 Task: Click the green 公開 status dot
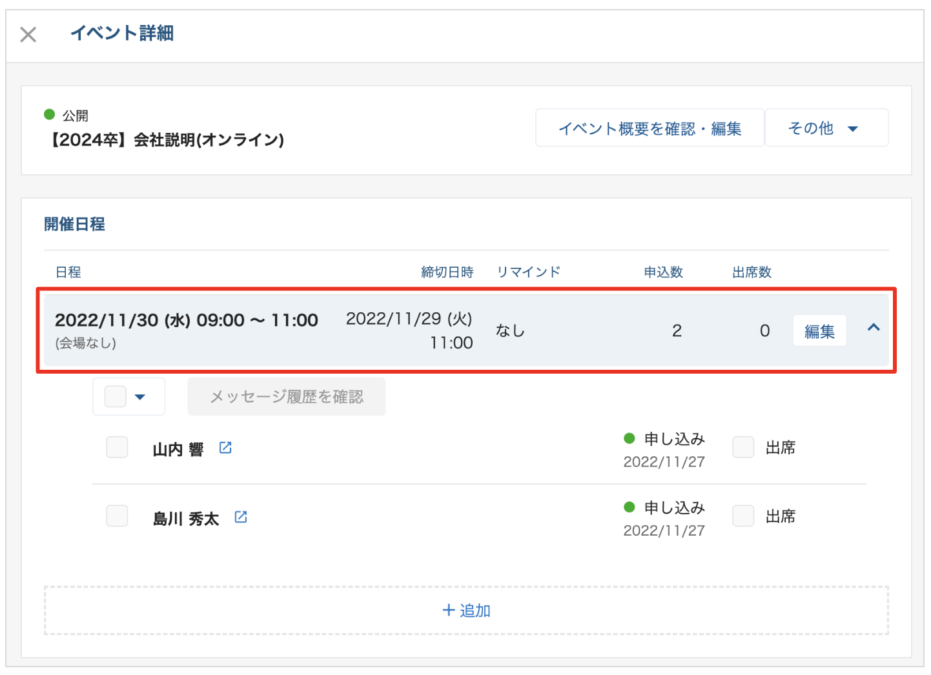click(50, 115)
